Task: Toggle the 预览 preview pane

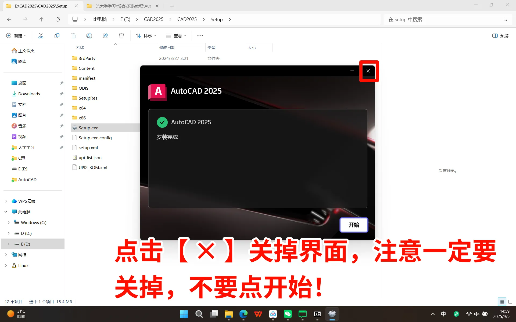Action: (500, 35)
